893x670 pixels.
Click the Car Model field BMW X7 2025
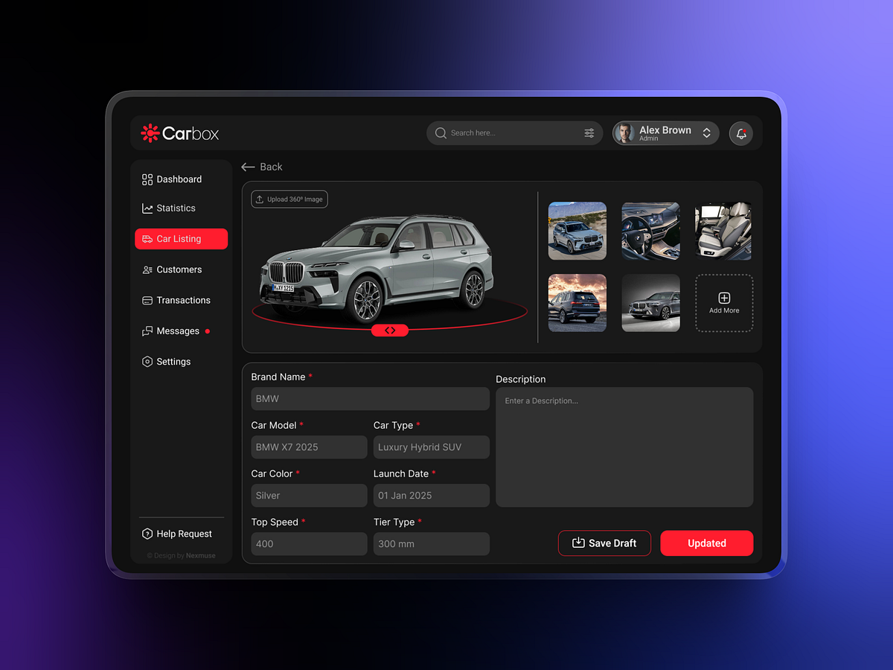pyautogui.click(x=309, y=447)
